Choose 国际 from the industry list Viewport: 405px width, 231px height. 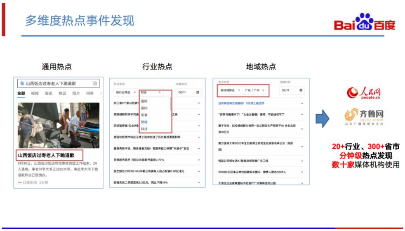point(144,101)
